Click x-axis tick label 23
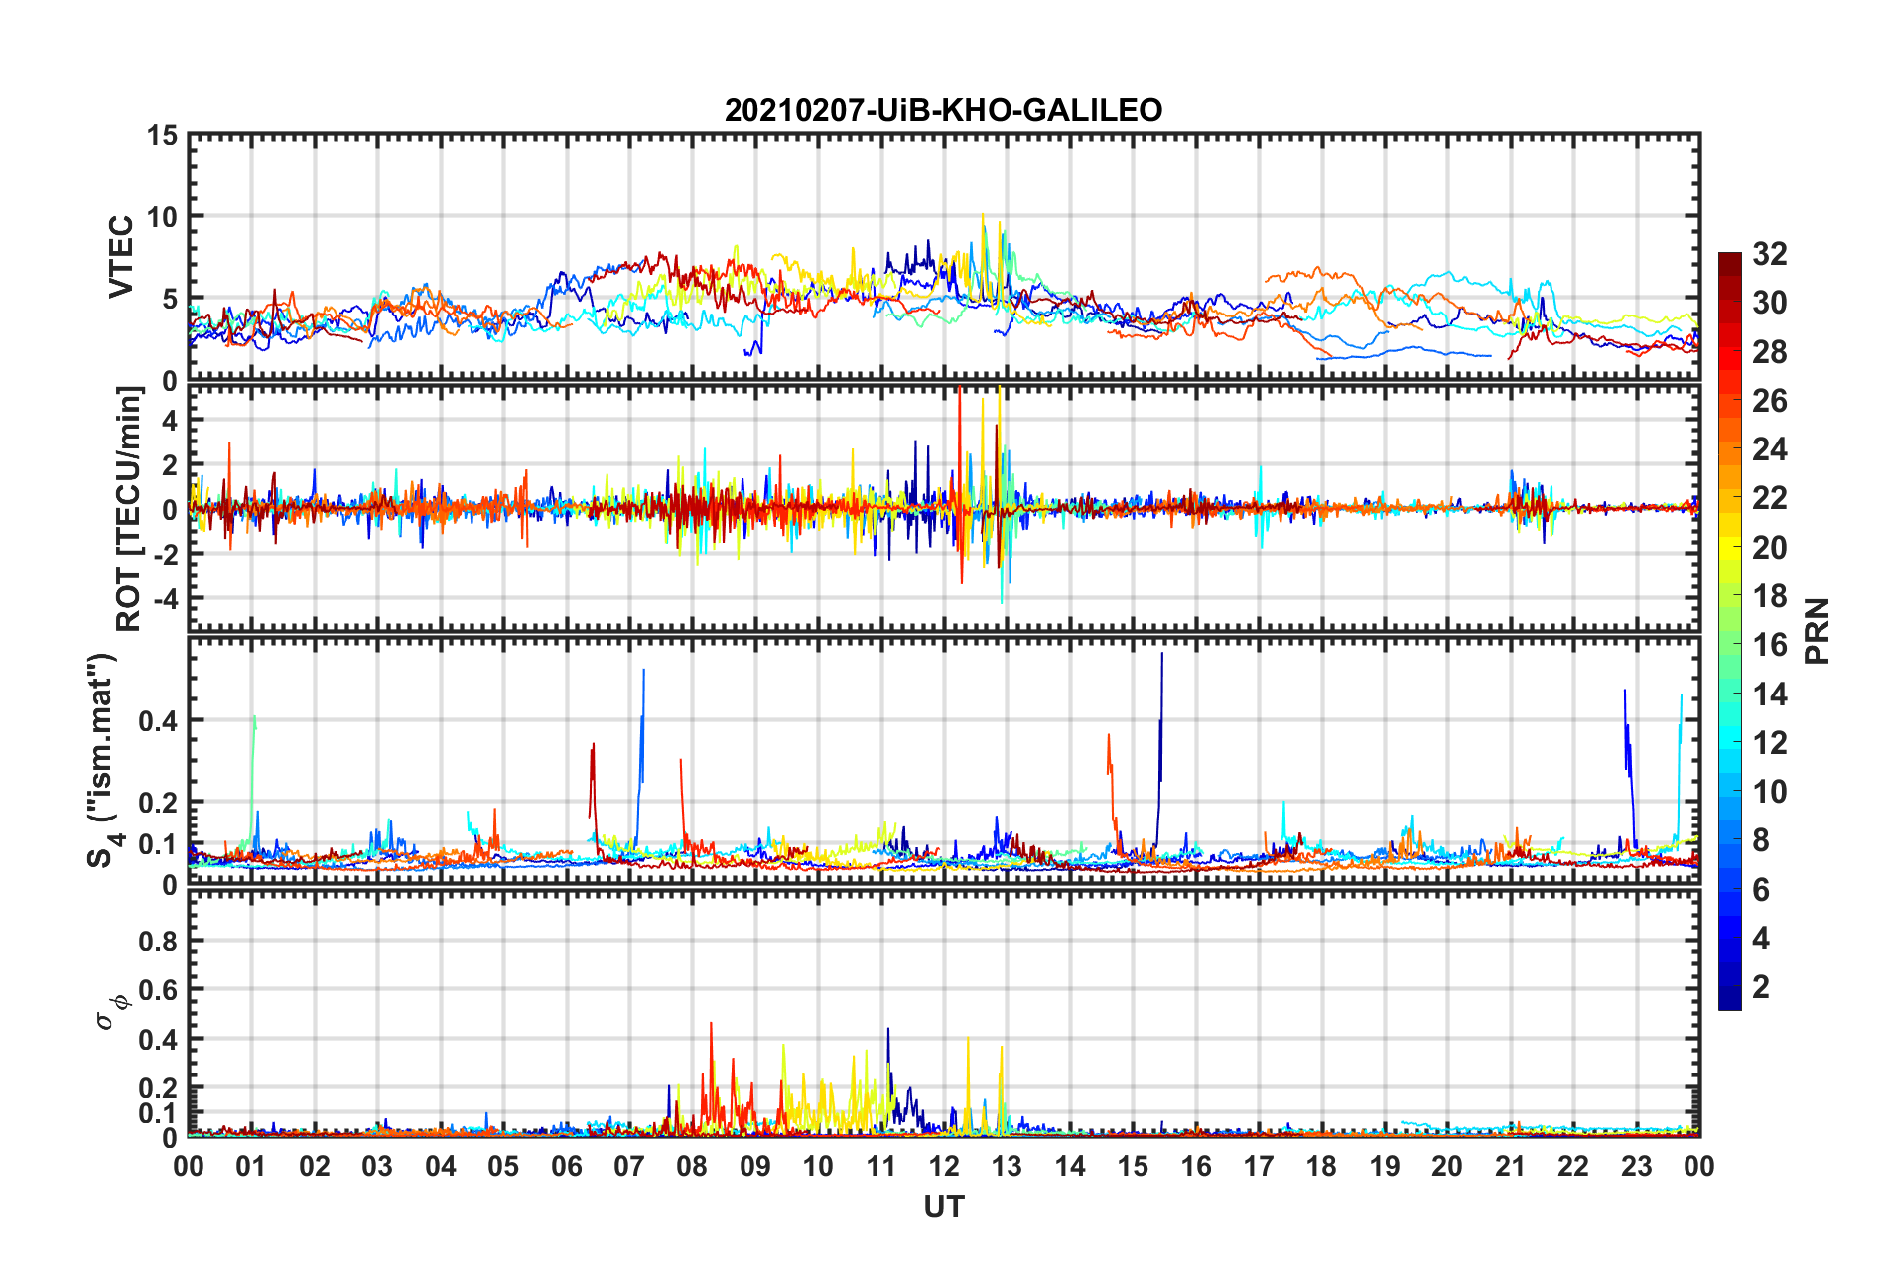Screen dimensions: 1888x1262 click(1636, 1166)
